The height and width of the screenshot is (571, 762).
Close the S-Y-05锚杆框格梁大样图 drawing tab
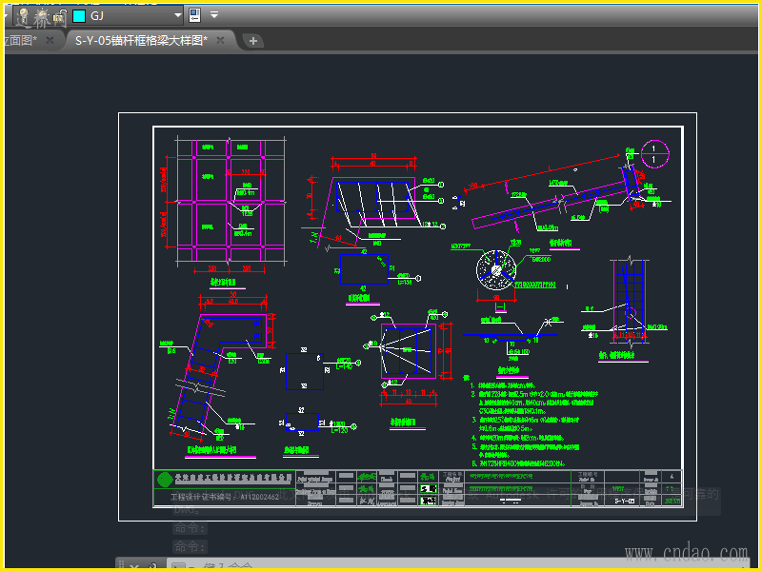click(220, 40)
